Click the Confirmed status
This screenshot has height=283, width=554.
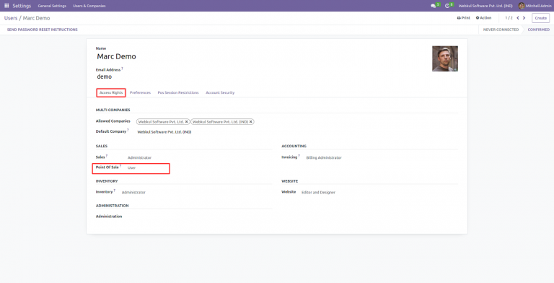[538, 30]
